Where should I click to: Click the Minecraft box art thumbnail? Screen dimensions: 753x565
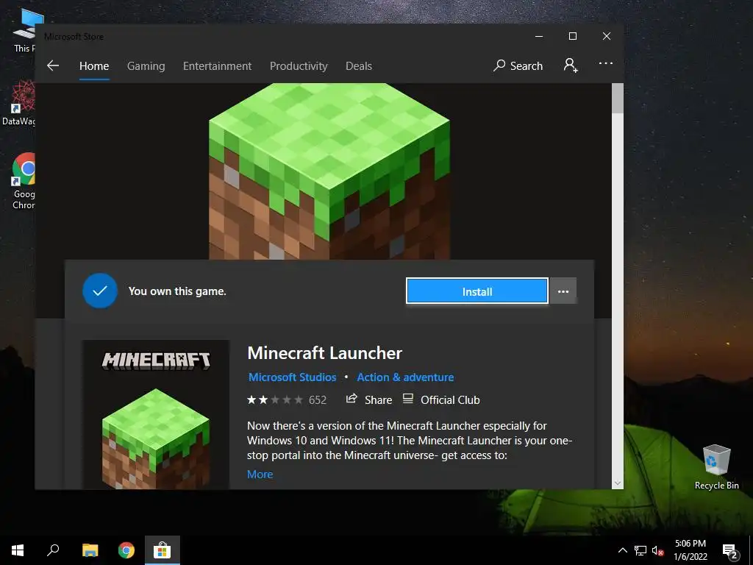coord(156,415)
